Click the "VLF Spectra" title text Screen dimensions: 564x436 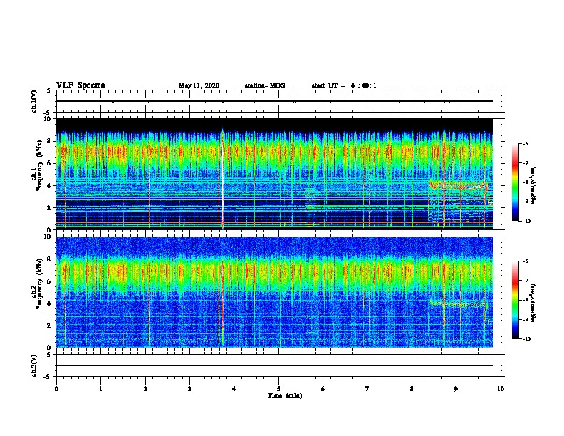[80, 85]
